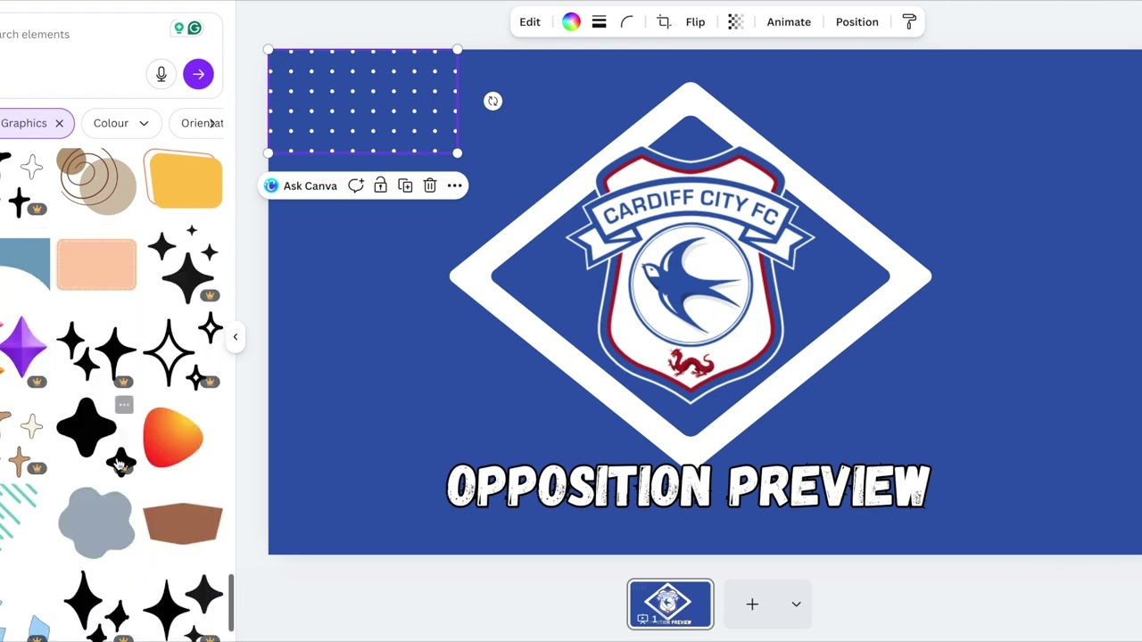Image resolution: width=1142 pixels, height=642 pixels.
Task: Open the Position panel
Action: click(856, 22)
